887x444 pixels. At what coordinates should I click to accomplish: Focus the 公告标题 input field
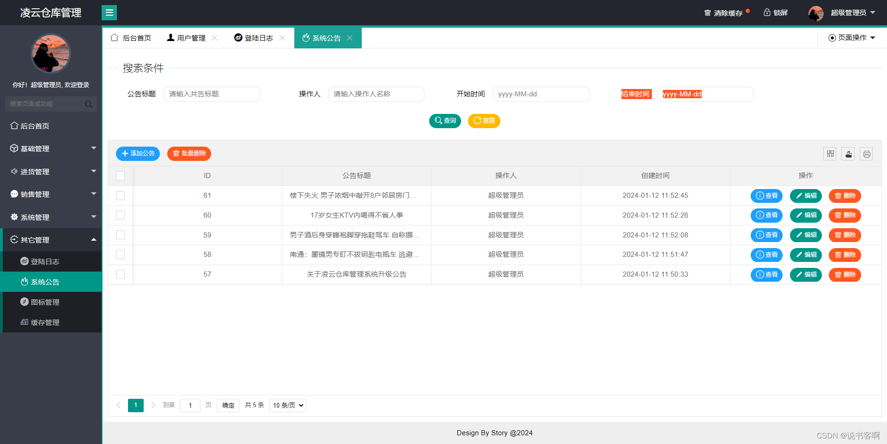(212, 94)
